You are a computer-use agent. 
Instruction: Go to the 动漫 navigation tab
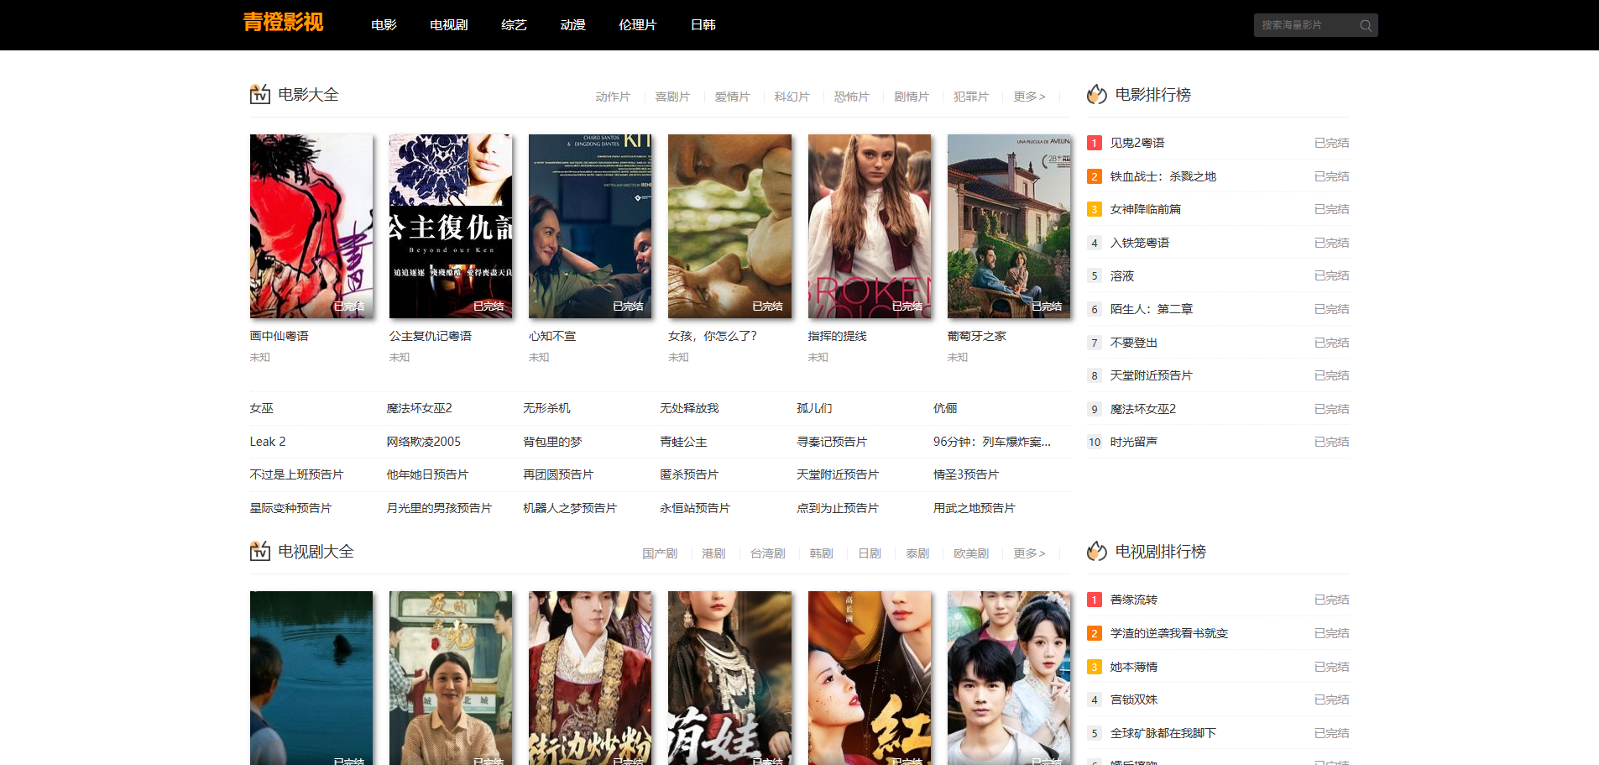572,25
